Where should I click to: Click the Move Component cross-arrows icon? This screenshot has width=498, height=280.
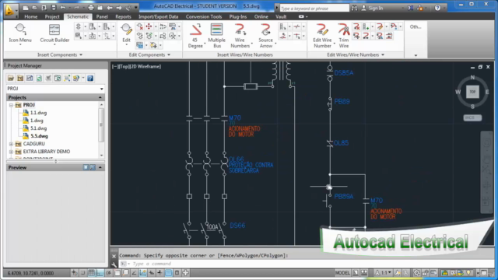tap(149, 26)
